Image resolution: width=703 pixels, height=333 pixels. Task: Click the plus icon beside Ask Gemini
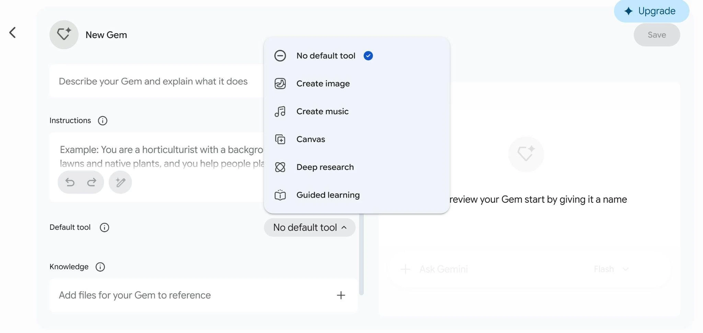click(x=405, y=269)
